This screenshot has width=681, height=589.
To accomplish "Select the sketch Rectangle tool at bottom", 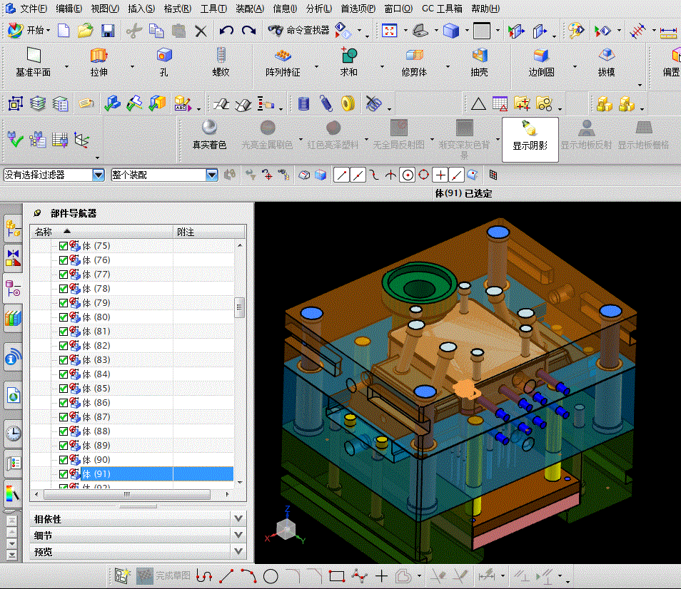I will pos(337,576).
